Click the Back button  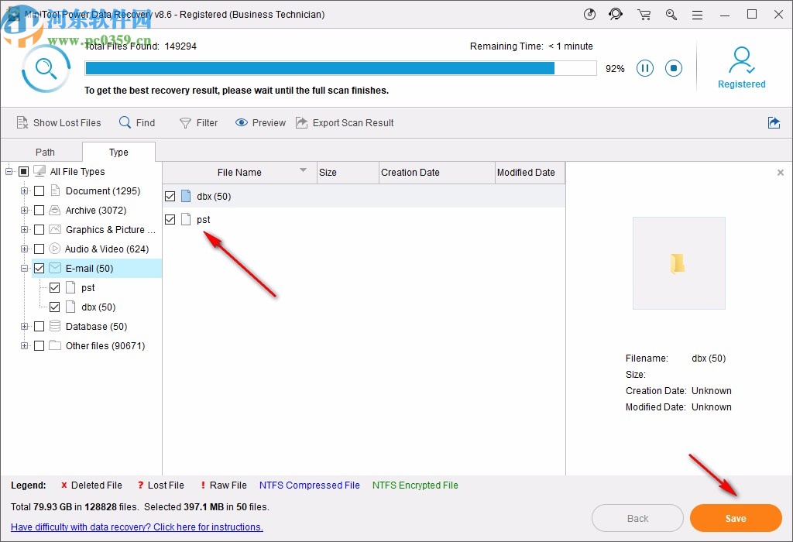pyautogui.click(x=637, y=518)
